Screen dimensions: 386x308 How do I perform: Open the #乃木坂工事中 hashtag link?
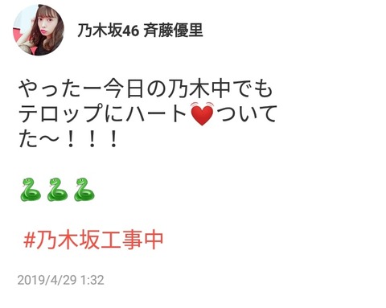93,240
